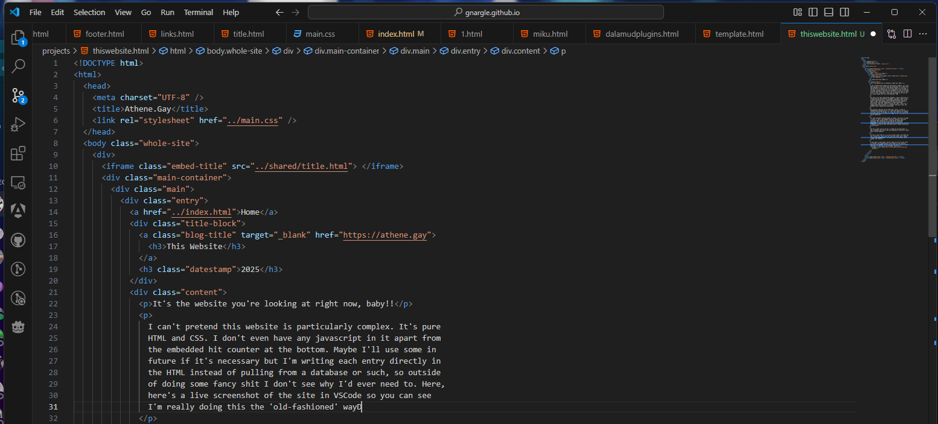This screenshot has height=424, width=938.
Task: Open the Run and Debug view
Action: pos(18,124)
